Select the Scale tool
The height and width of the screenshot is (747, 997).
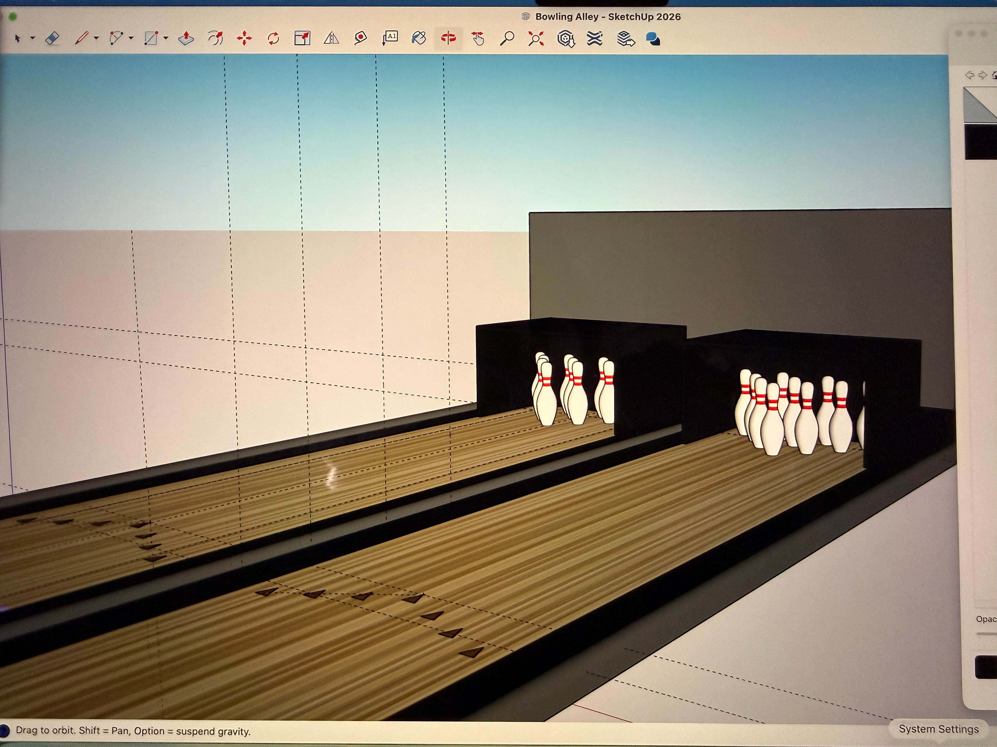(302, 39)
